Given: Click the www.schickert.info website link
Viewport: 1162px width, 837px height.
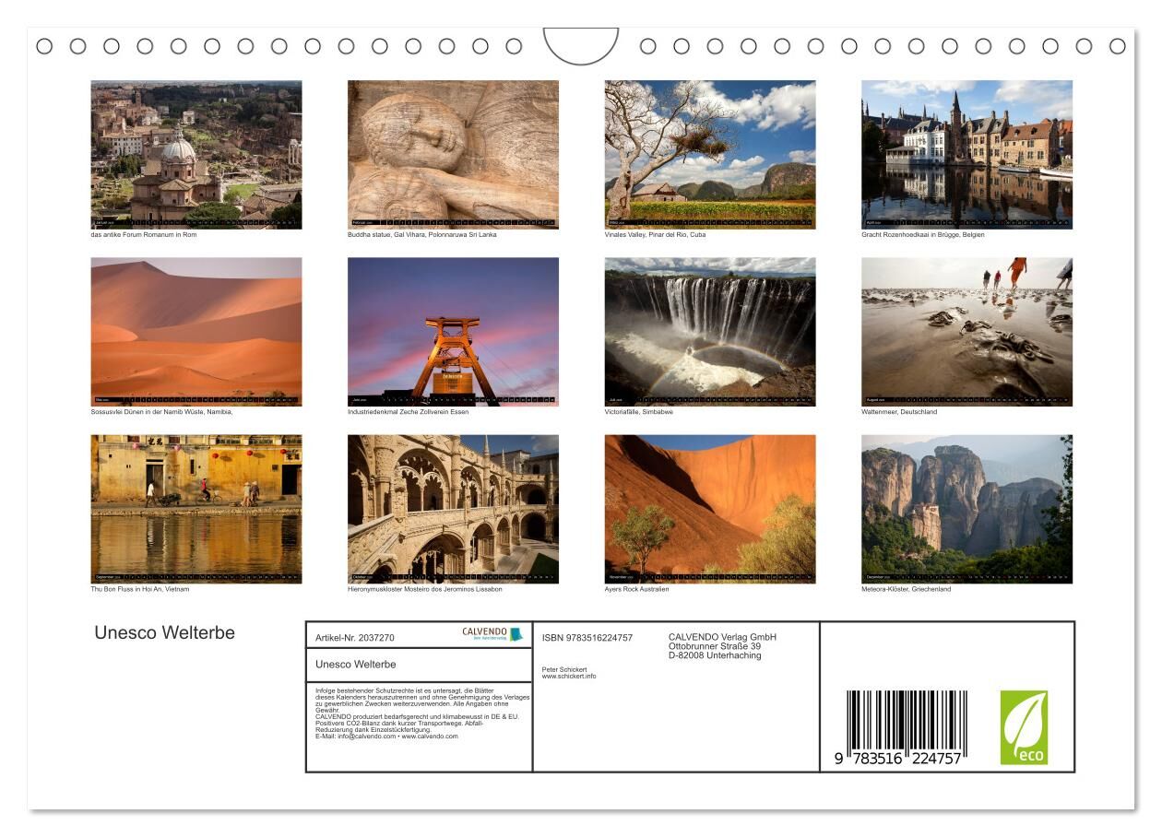Looking at the screenshot, I should coord(569,677).
